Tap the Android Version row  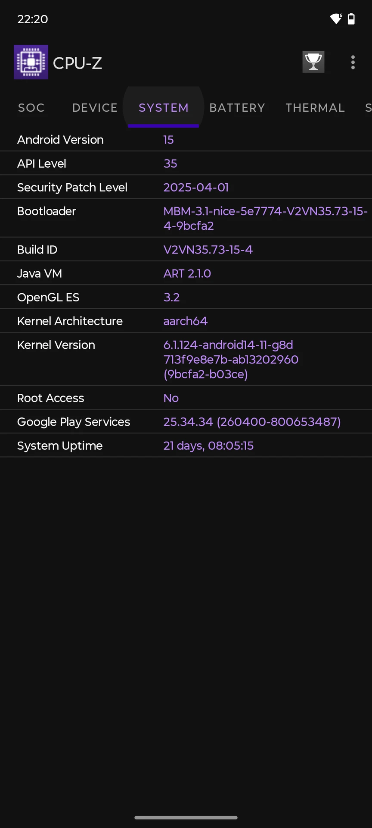click(x=186, y=140)
